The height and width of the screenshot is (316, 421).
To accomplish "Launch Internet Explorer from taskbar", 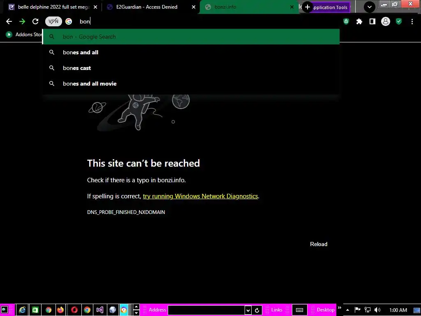I will [22, 310].
